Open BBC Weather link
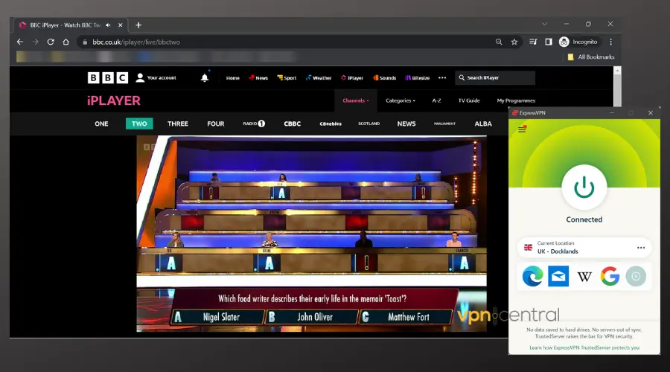Image resolution: width=670 pixels, height=372 pixels. click(319, 77)
